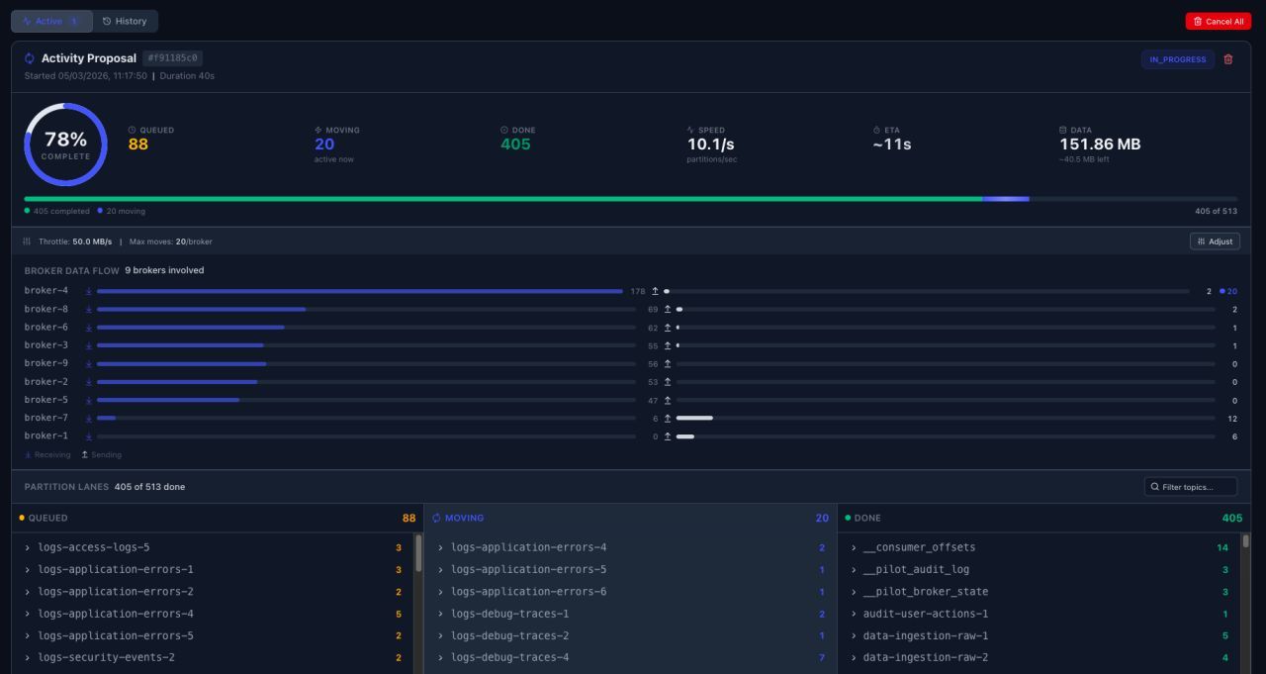Click the 78% complete progress ring
Screen dimensions: 1266x674
[x=65, y=144]
